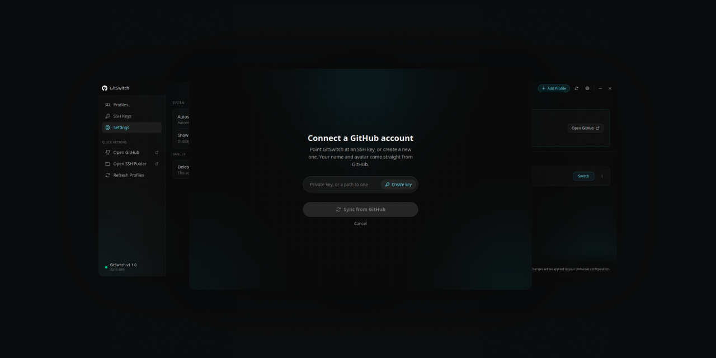Click the GitSwitch GitHub logo icon
Image resolution: width=716 pixels, height=358 pixels.
105,88
